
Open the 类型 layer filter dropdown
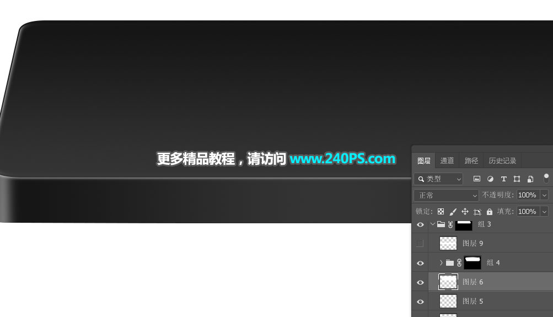click(x=438, y=179)
